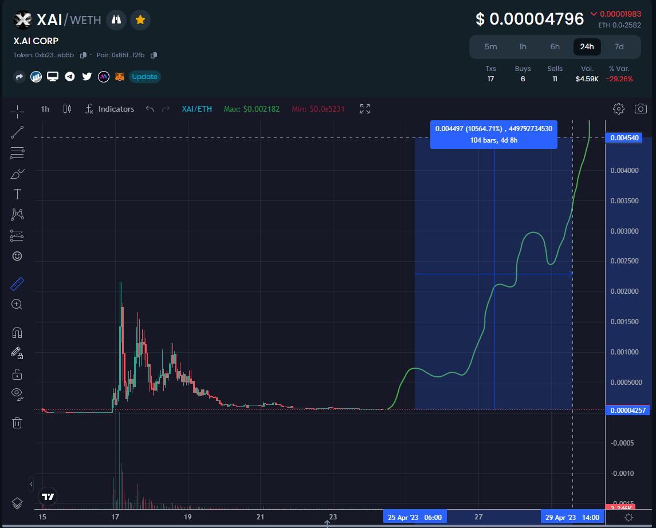This screenshot has height=528, width=656.
Task: Undo the last chart action
Action: click(150, 109)
